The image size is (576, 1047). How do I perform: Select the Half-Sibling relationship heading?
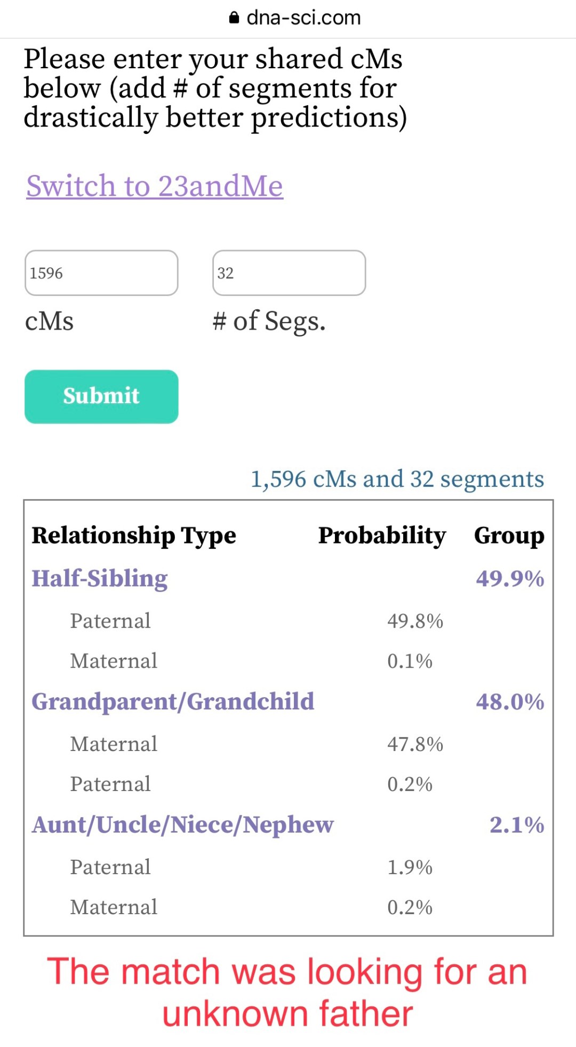click(100, 578)
